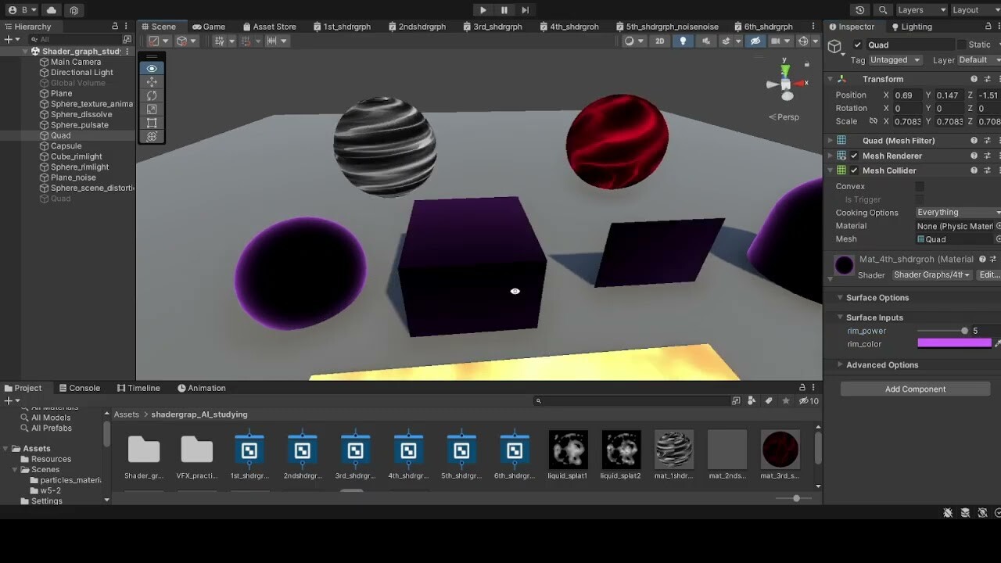Viewport: 1001px width, 563px height.
Task: Open the Cooking Options dropdown set to Everything
Action: [957, 212]
